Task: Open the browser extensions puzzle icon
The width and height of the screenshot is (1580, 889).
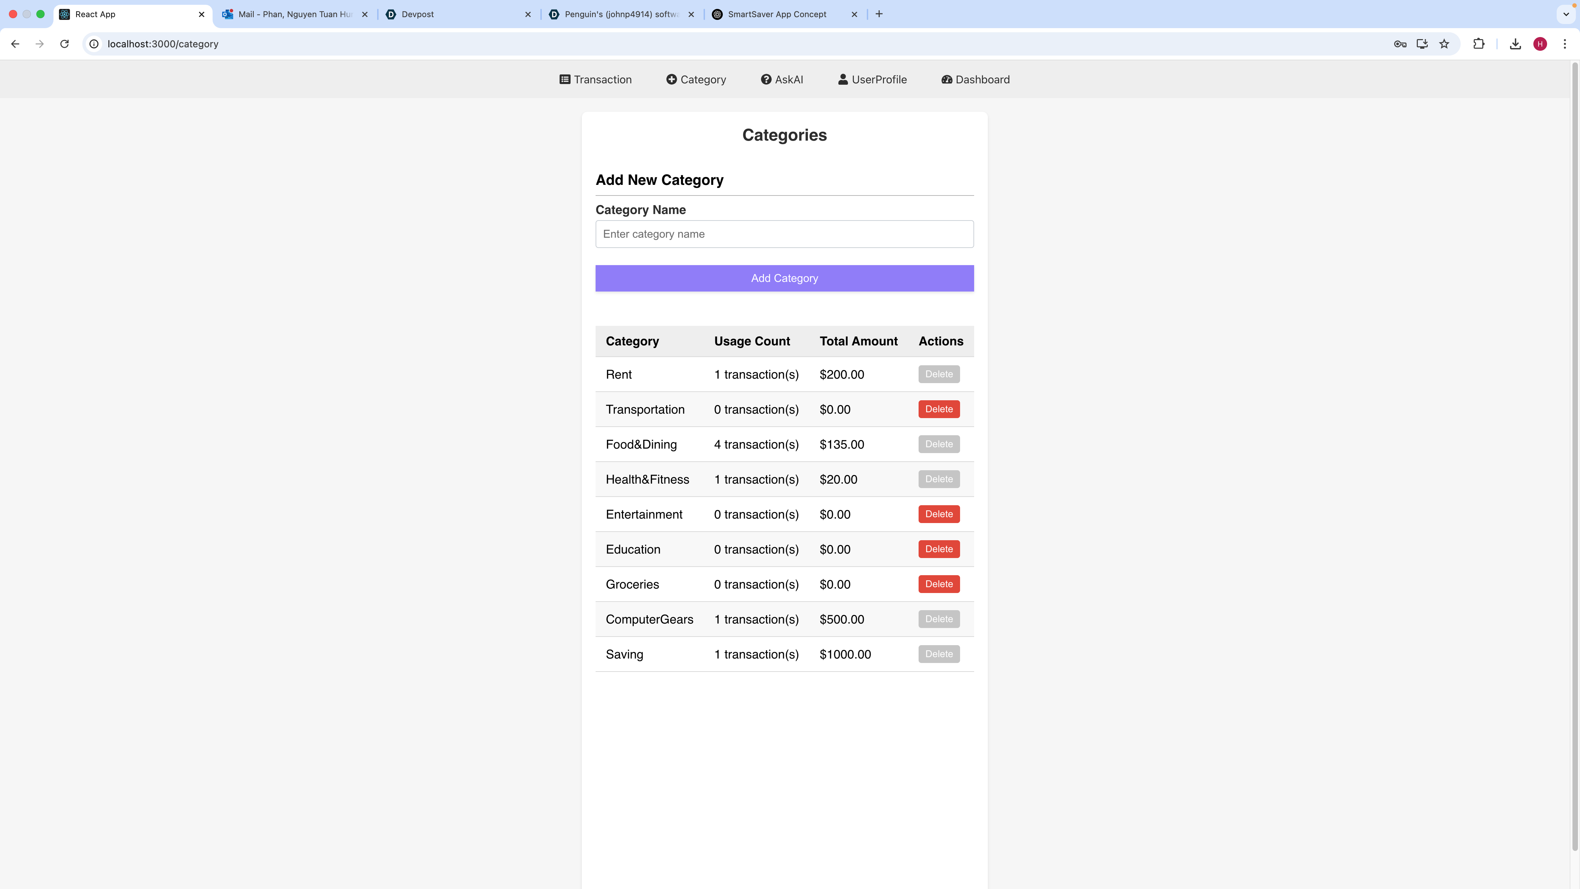Action: click(1479, 44)
